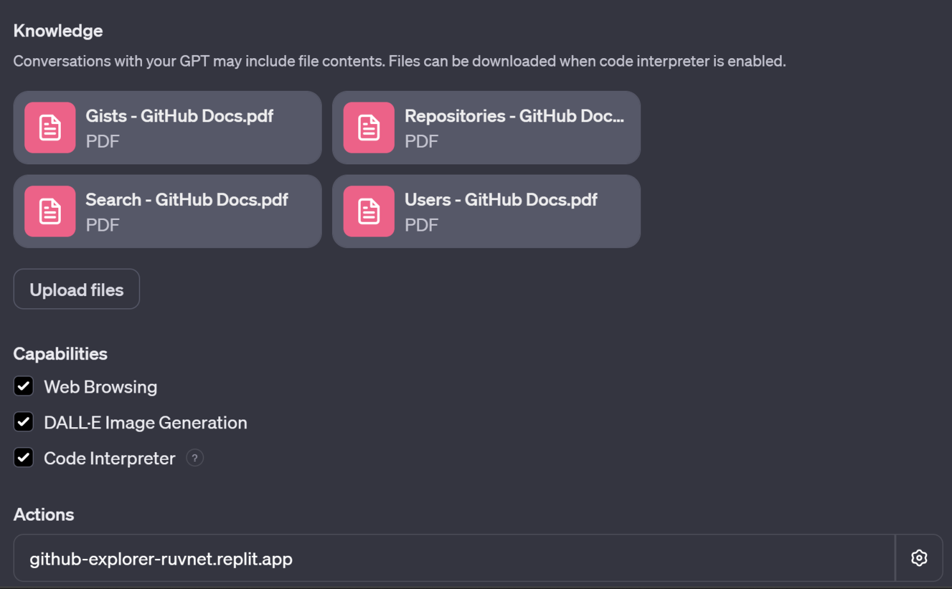Click the Actions section heading
The image size is (952, 589).
pyautogui.click(x=44, y=514)
